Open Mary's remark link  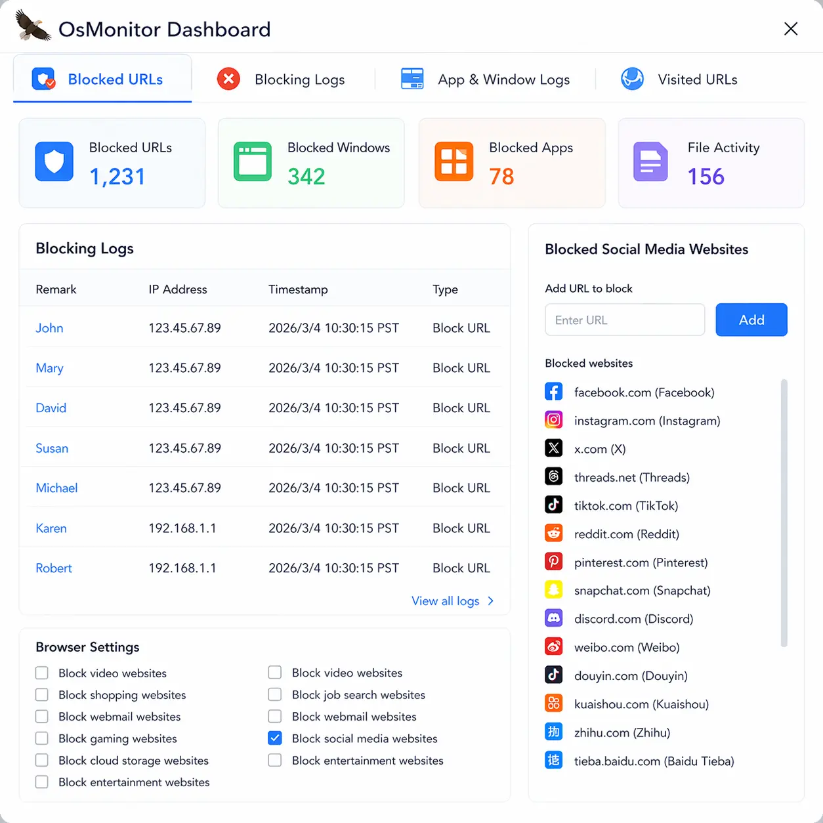coord(49,368)
